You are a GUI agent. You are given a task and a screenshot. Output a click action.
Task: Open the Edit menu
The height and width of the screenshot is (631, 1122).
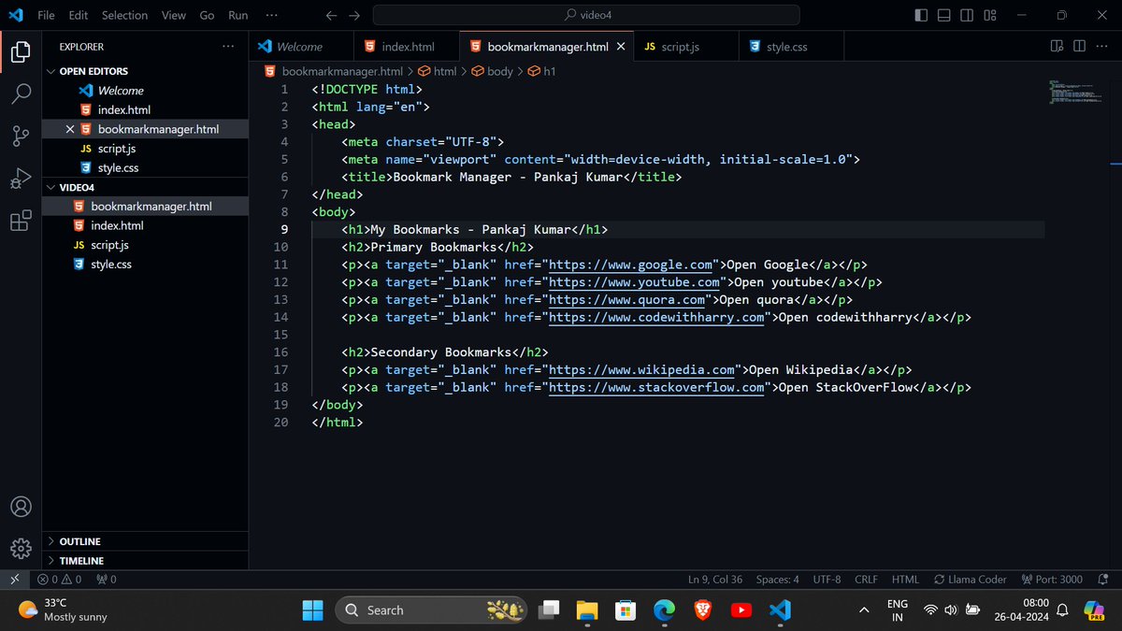coord(78,15)
